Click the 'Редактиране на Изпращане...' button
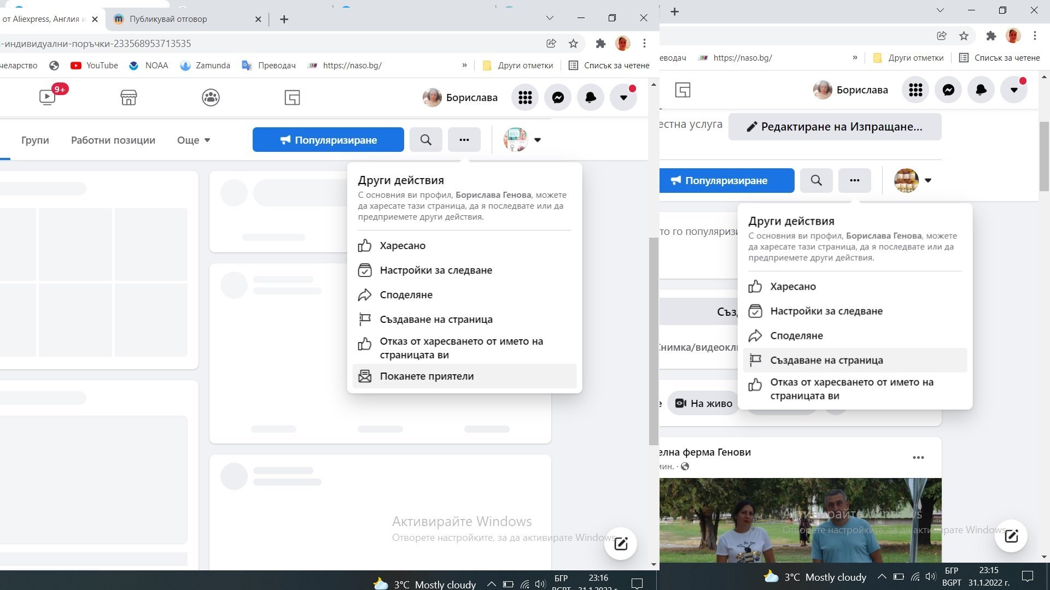The width and height of the screenshot is (1050, 590). click(x=835, y=127)
